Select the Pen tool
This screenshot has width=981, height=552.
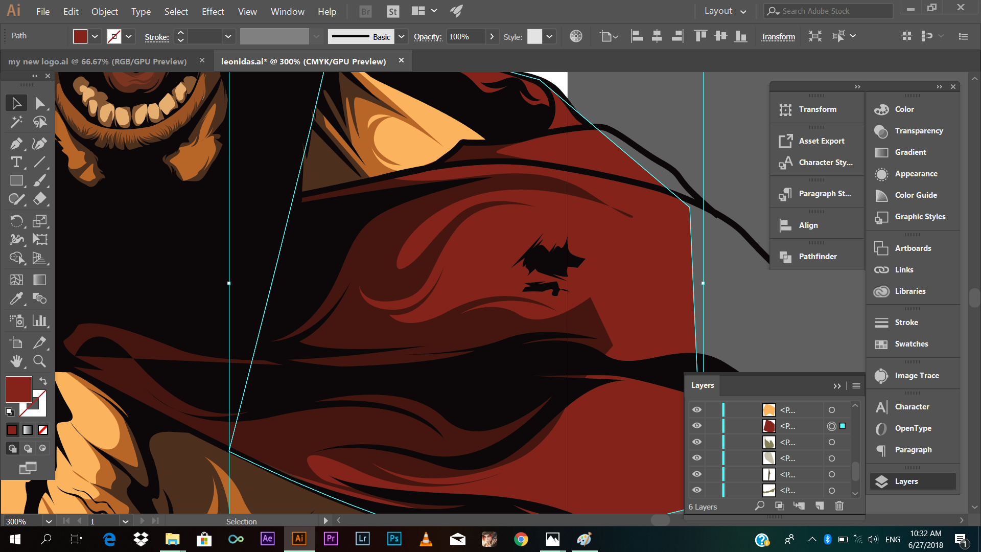(x=16, y=144)
